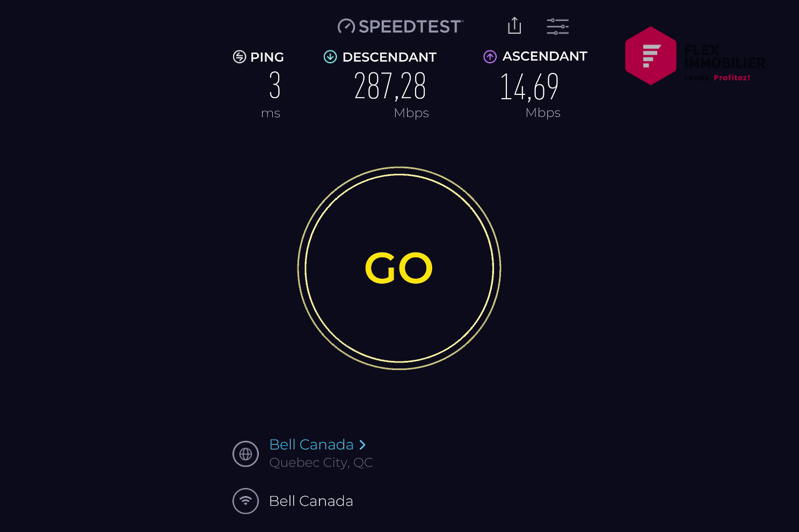Image resolution: width=799 pixels, height=532 pixels.
Task: Click the ping icon next to PING
Action: pyautogui.click(x=239, y=57)
